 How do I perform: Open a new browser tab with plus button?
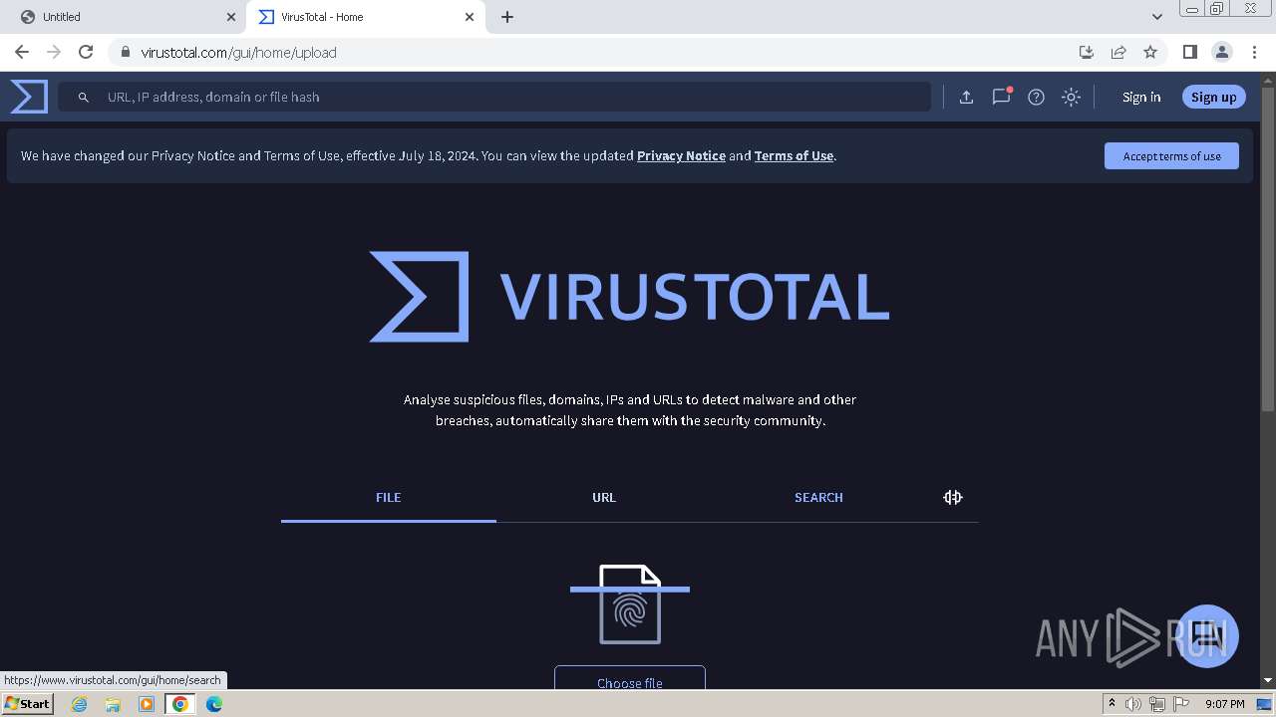pyautogui.click(x=507, y=17)
